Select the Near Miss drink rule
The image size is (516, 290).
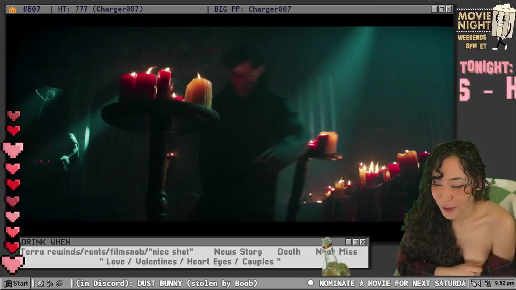click(336, 252)
